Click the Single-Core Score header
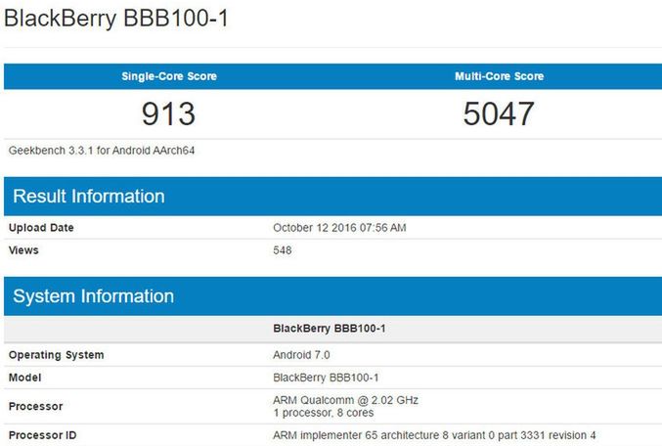 click(x=169, y=76)
